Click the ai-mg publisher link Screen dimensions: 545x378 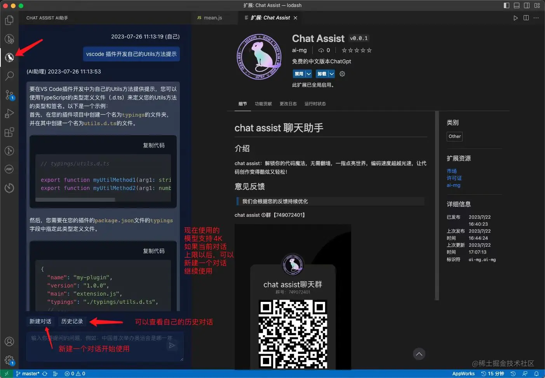[x=299, y=50]
